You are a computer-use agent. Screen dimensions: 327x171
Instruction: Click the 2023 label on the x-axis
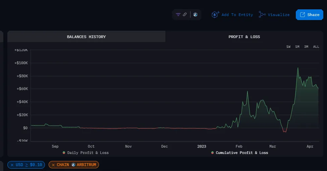pyautogui.click(x=202, y=146)
